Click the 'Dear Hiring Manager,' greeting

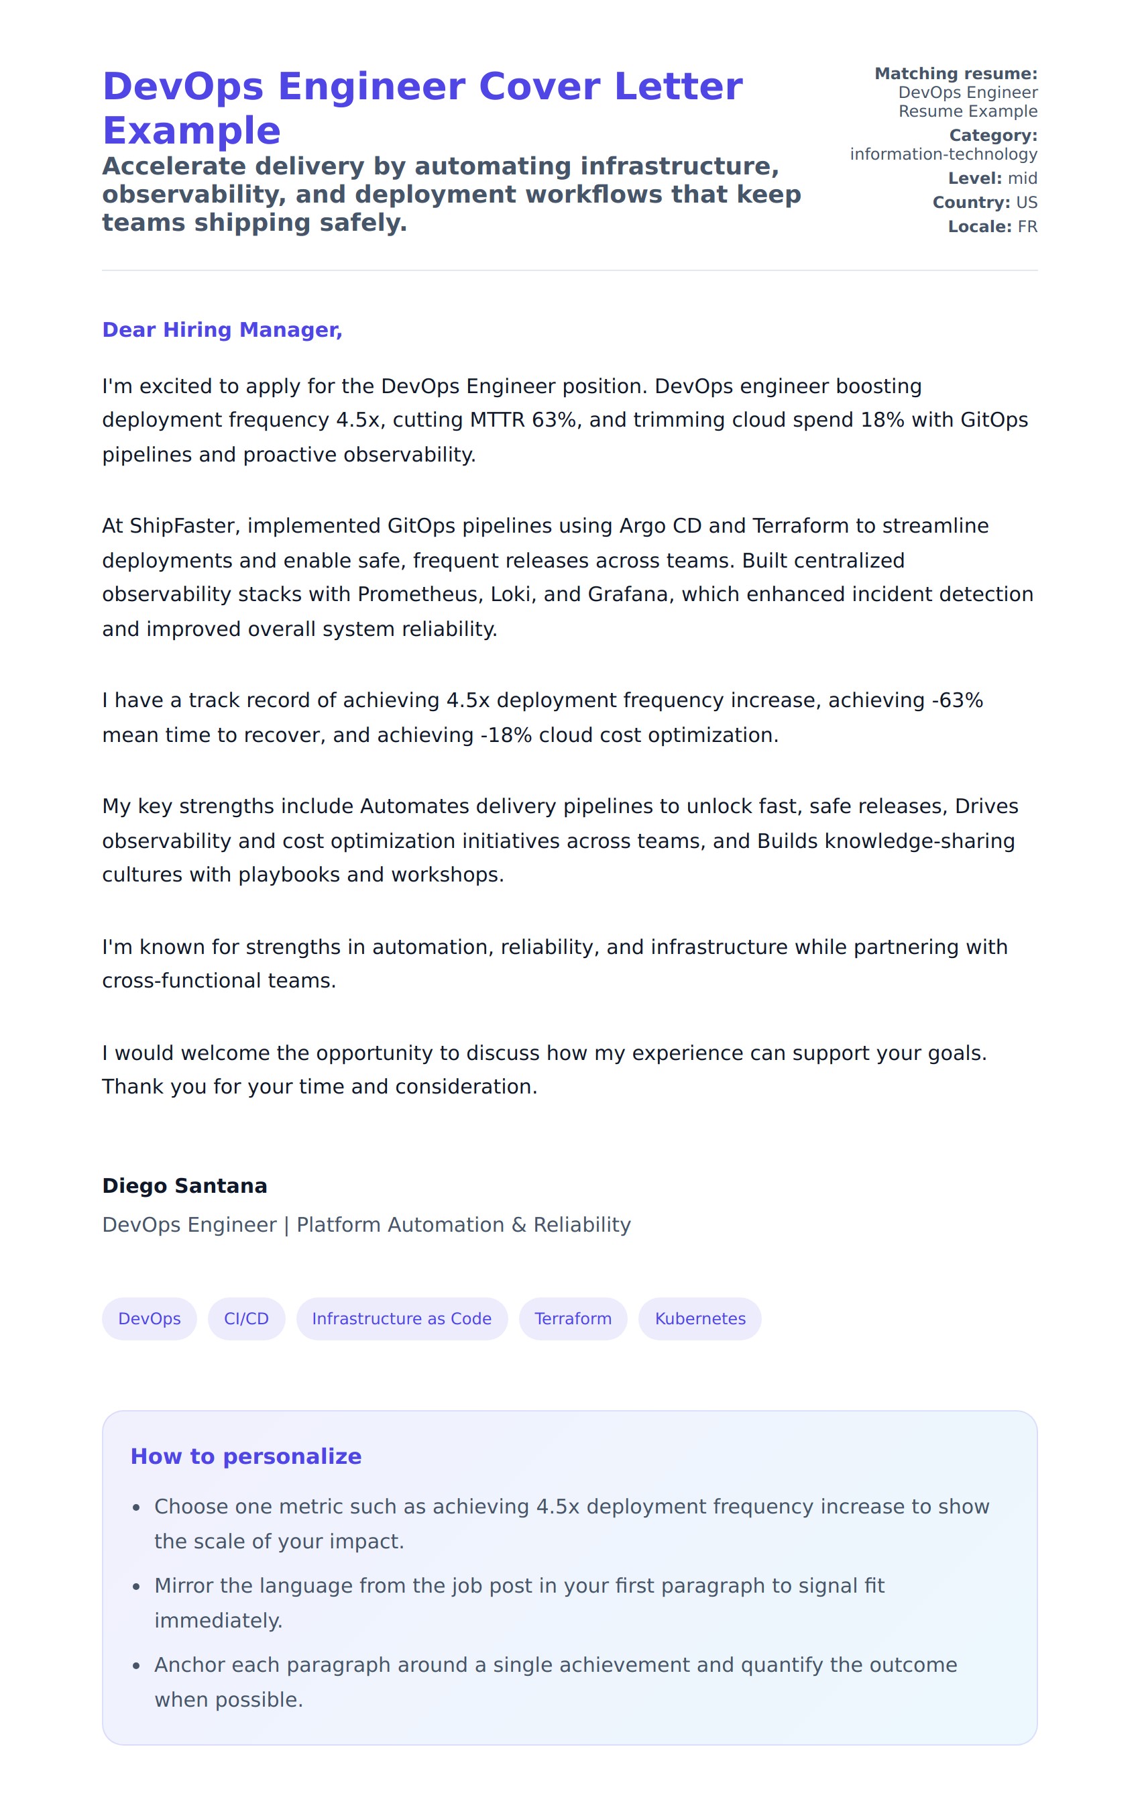click(x=222, y=329)
